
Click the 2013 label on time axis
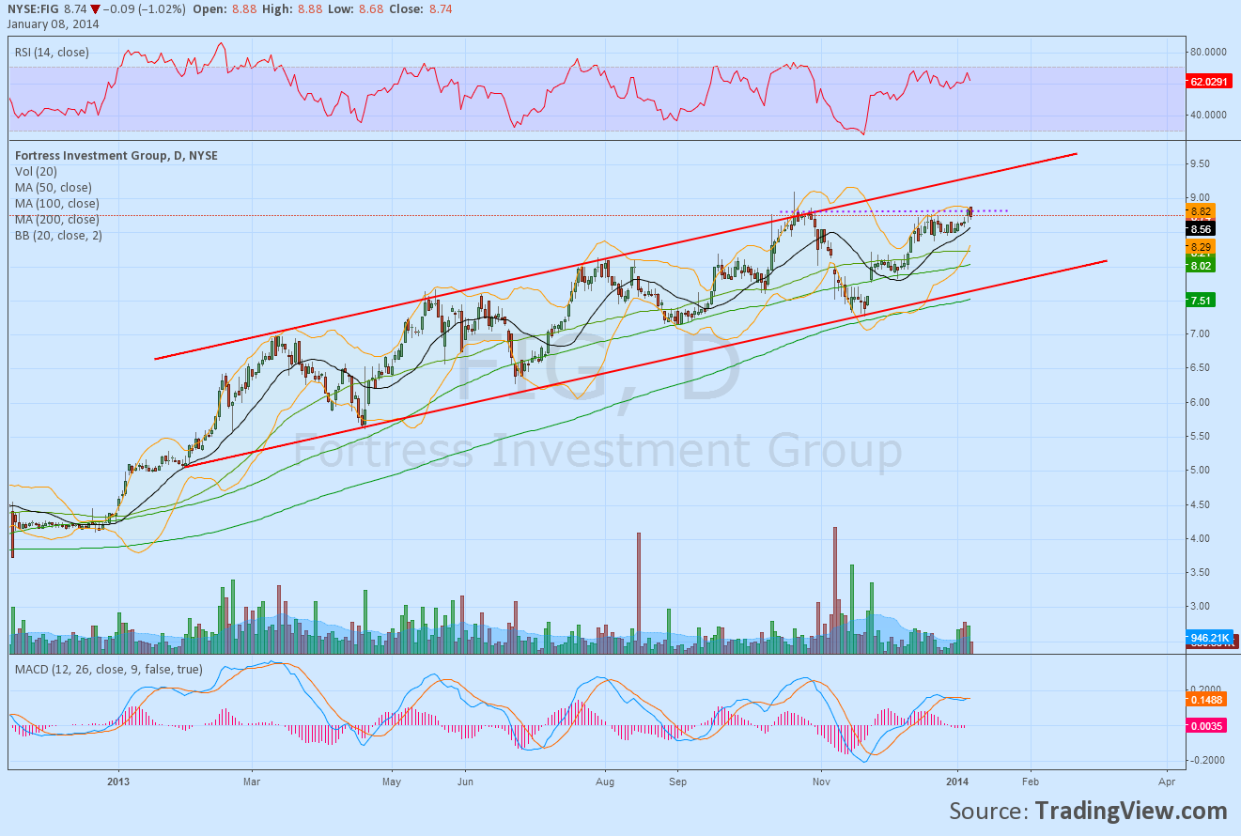pos(118,781)
